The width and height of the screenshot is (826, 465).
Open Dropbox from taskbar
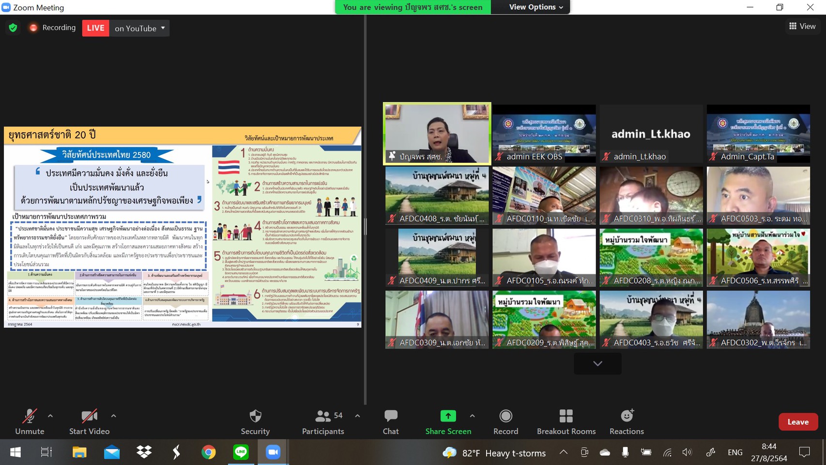click(144, 452)
